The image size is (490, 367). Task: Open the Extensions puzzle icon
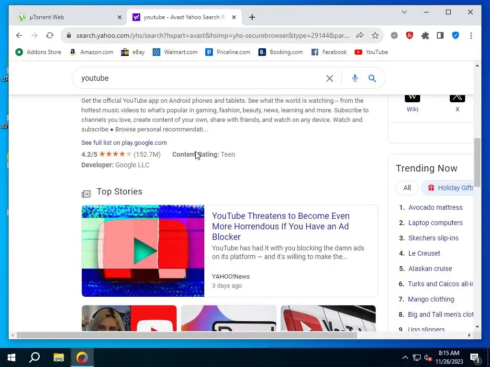tap(425, 35)
